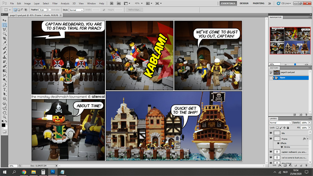Viewport: 313px width, 176px height.
Task: Open the Analysis menu
Action: click(x=65, y=4)
